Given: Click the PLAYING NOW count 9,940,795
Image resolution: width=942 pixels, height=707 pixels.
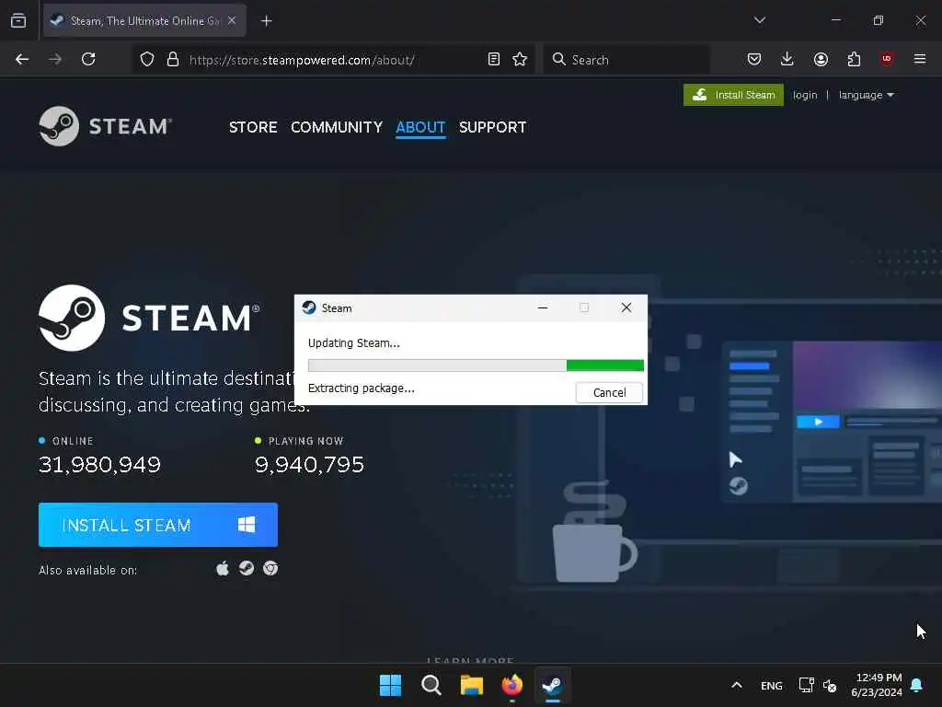Looking at the screenshot, I should pos(309,465).
